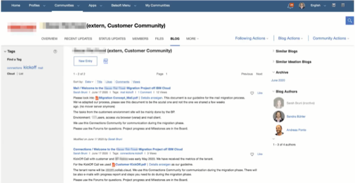Click the PDF export icon beside New Entry
Screen dimensions: 355x183
pyautogui.click(x=106, y=61)
